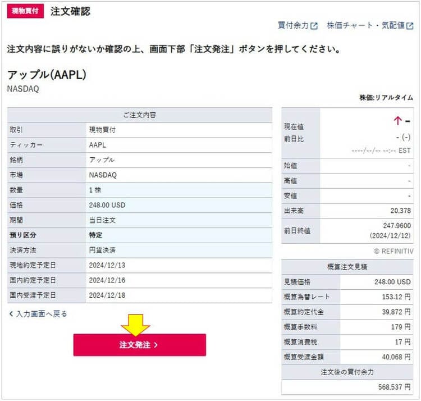
Task: Click the quantity value 1 株
Action: pyautogui.click(x=95, y=190)
